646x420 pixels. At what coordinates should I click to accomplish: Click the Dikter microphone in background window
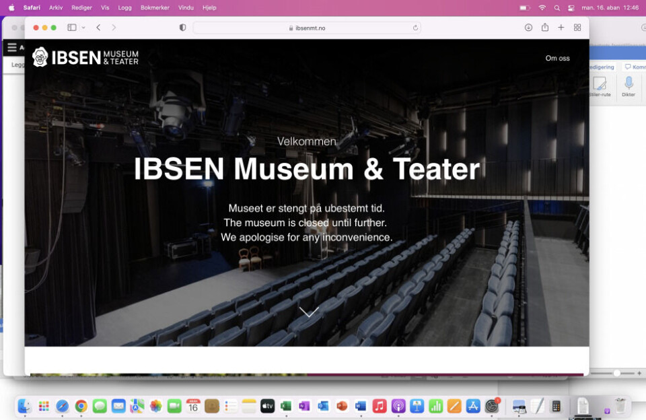coord(629,85)
